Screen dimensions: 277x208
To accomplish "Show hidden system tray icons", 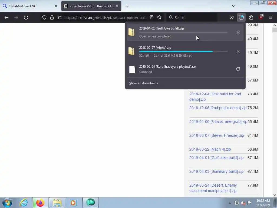I will [x=230, y=203].
